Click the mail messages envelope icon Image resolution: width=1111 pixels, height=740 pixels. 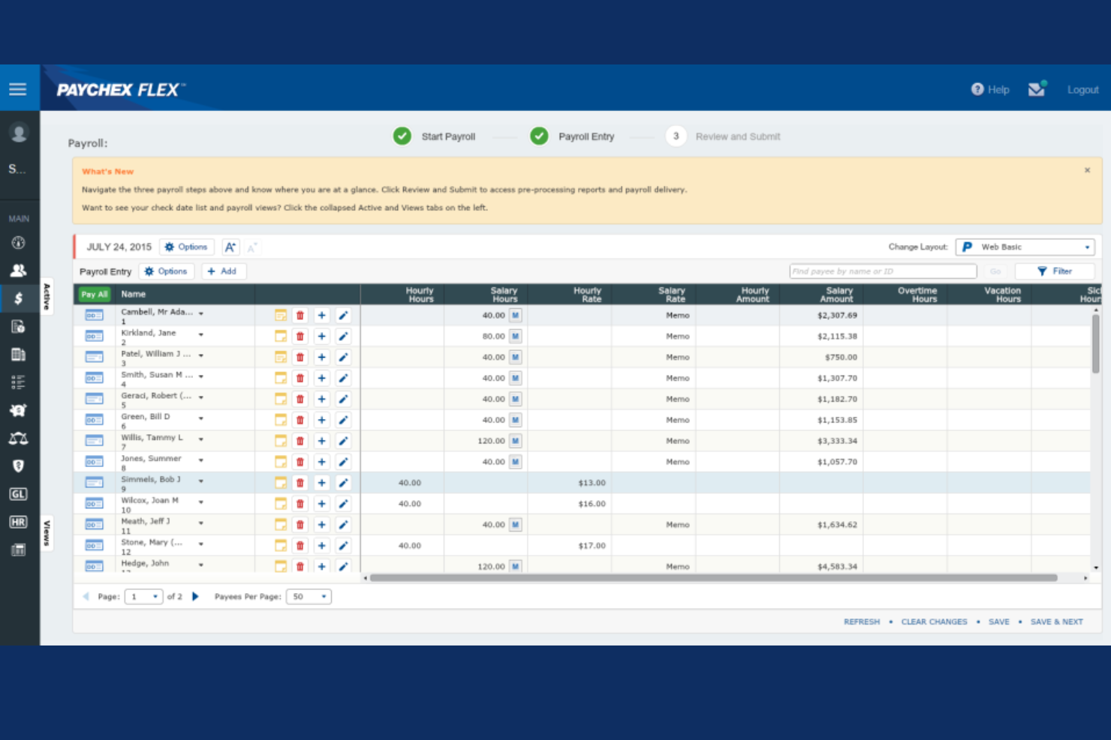[1037, 89]
